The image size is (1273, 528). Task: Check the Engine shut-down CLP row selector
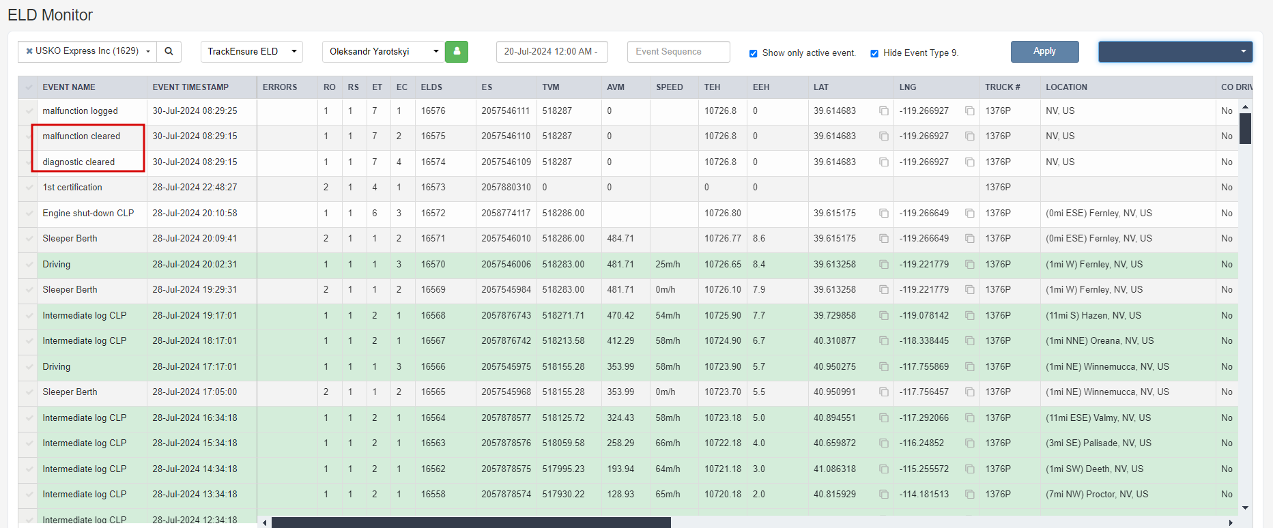click(29, 213)
